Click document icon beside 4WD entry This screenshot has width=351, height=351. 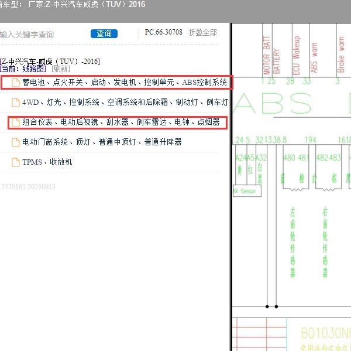click(16, 103)
